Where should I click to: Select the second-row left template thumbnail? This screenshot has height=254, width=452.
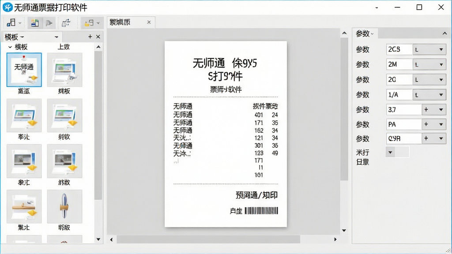click(24, 116)
